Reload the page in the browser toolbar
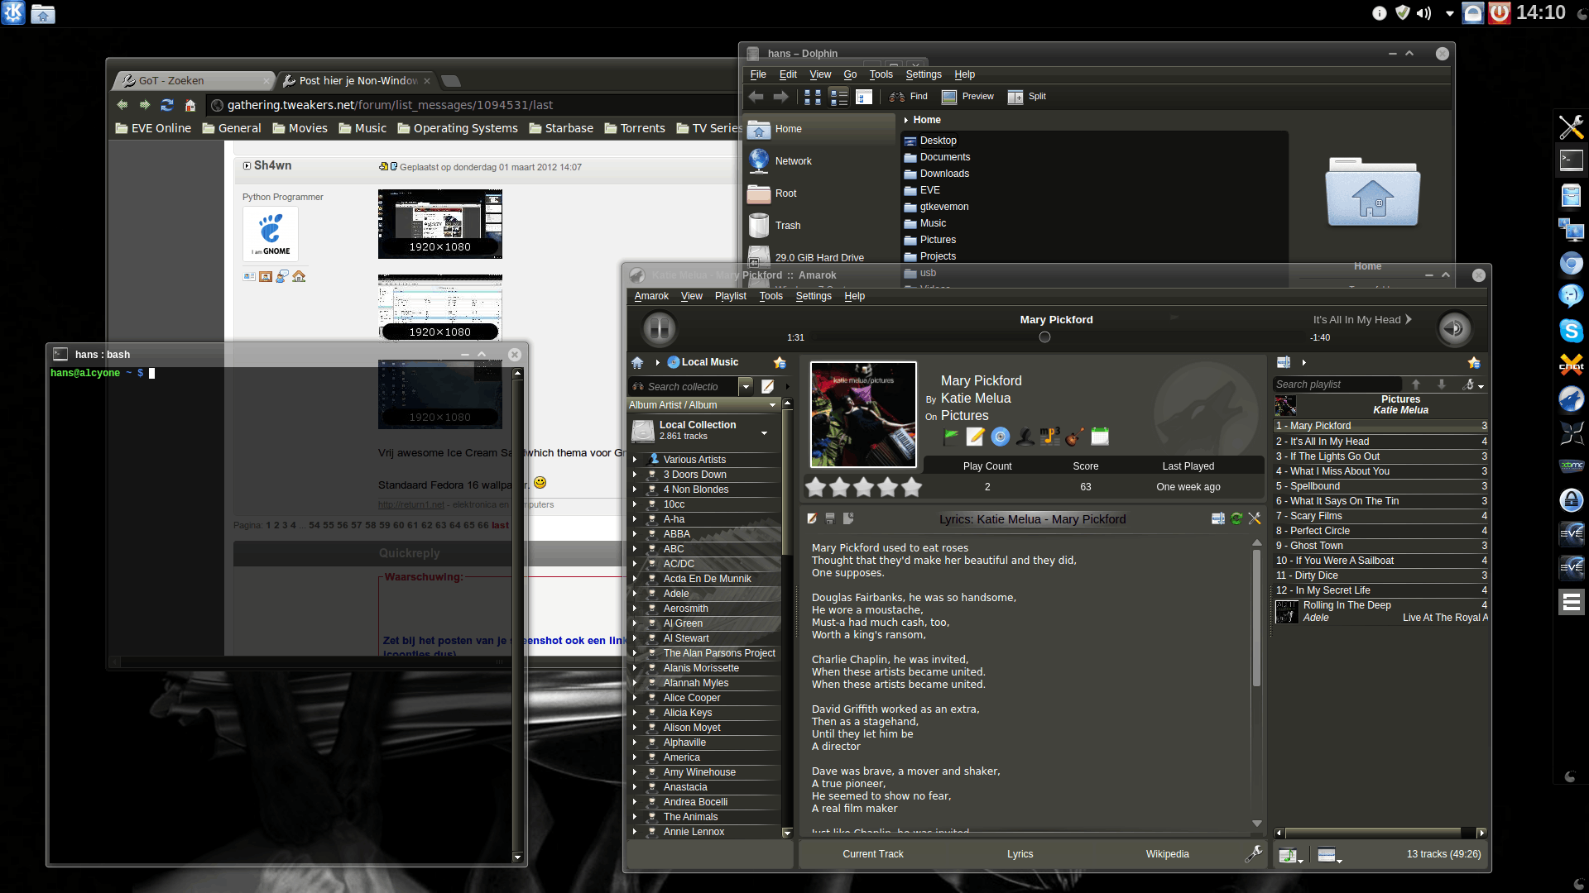Screen dimensions: 1589x893 coord(166,105)
